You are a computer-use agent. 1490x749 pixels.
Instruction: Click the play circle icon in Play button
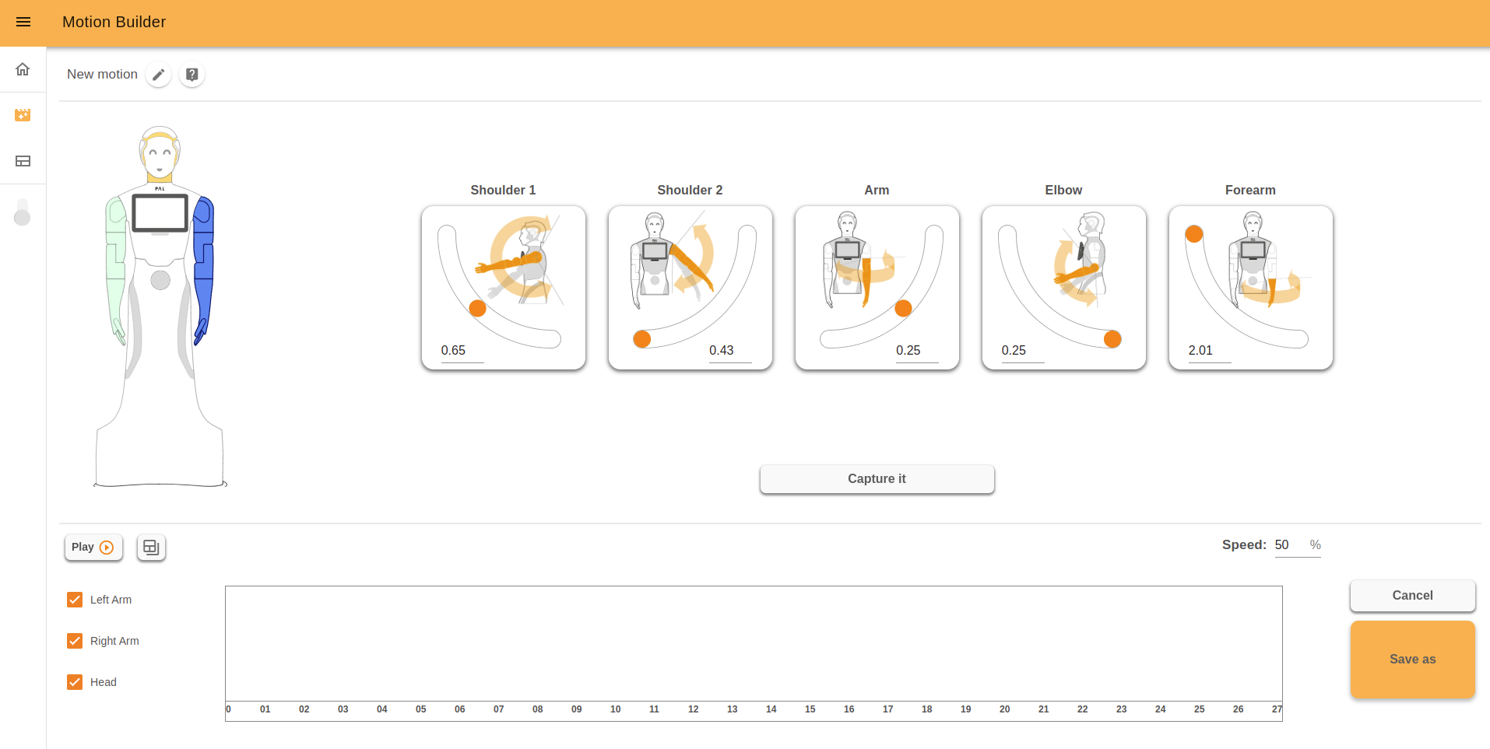(107, 548)
